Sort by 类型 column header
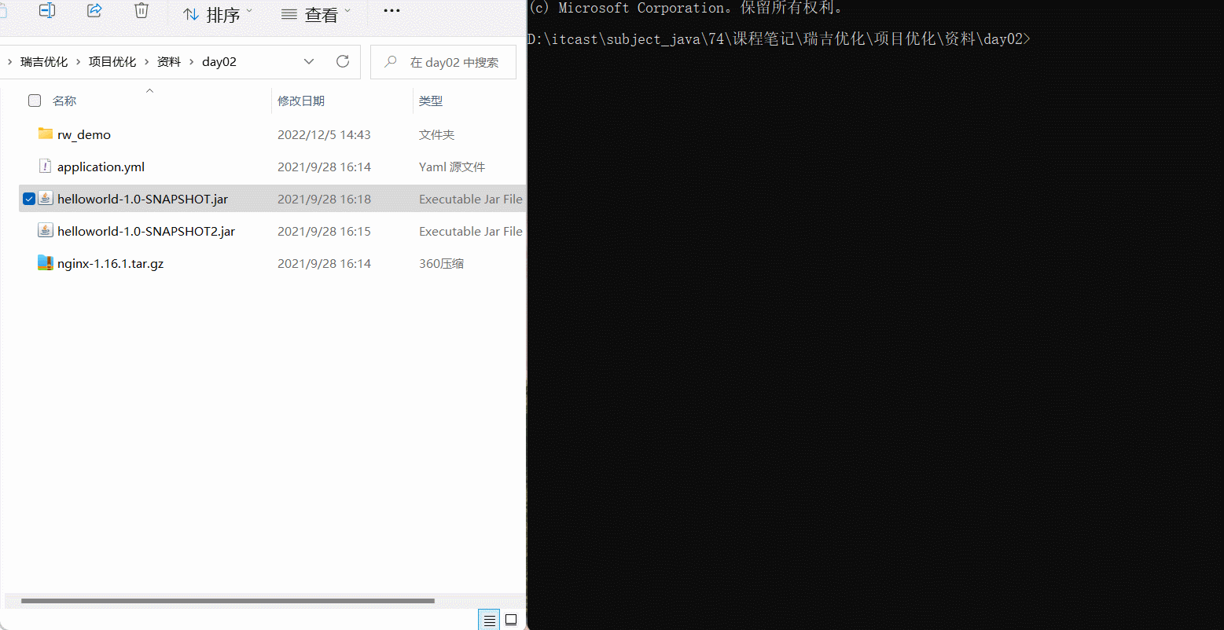 431,101
